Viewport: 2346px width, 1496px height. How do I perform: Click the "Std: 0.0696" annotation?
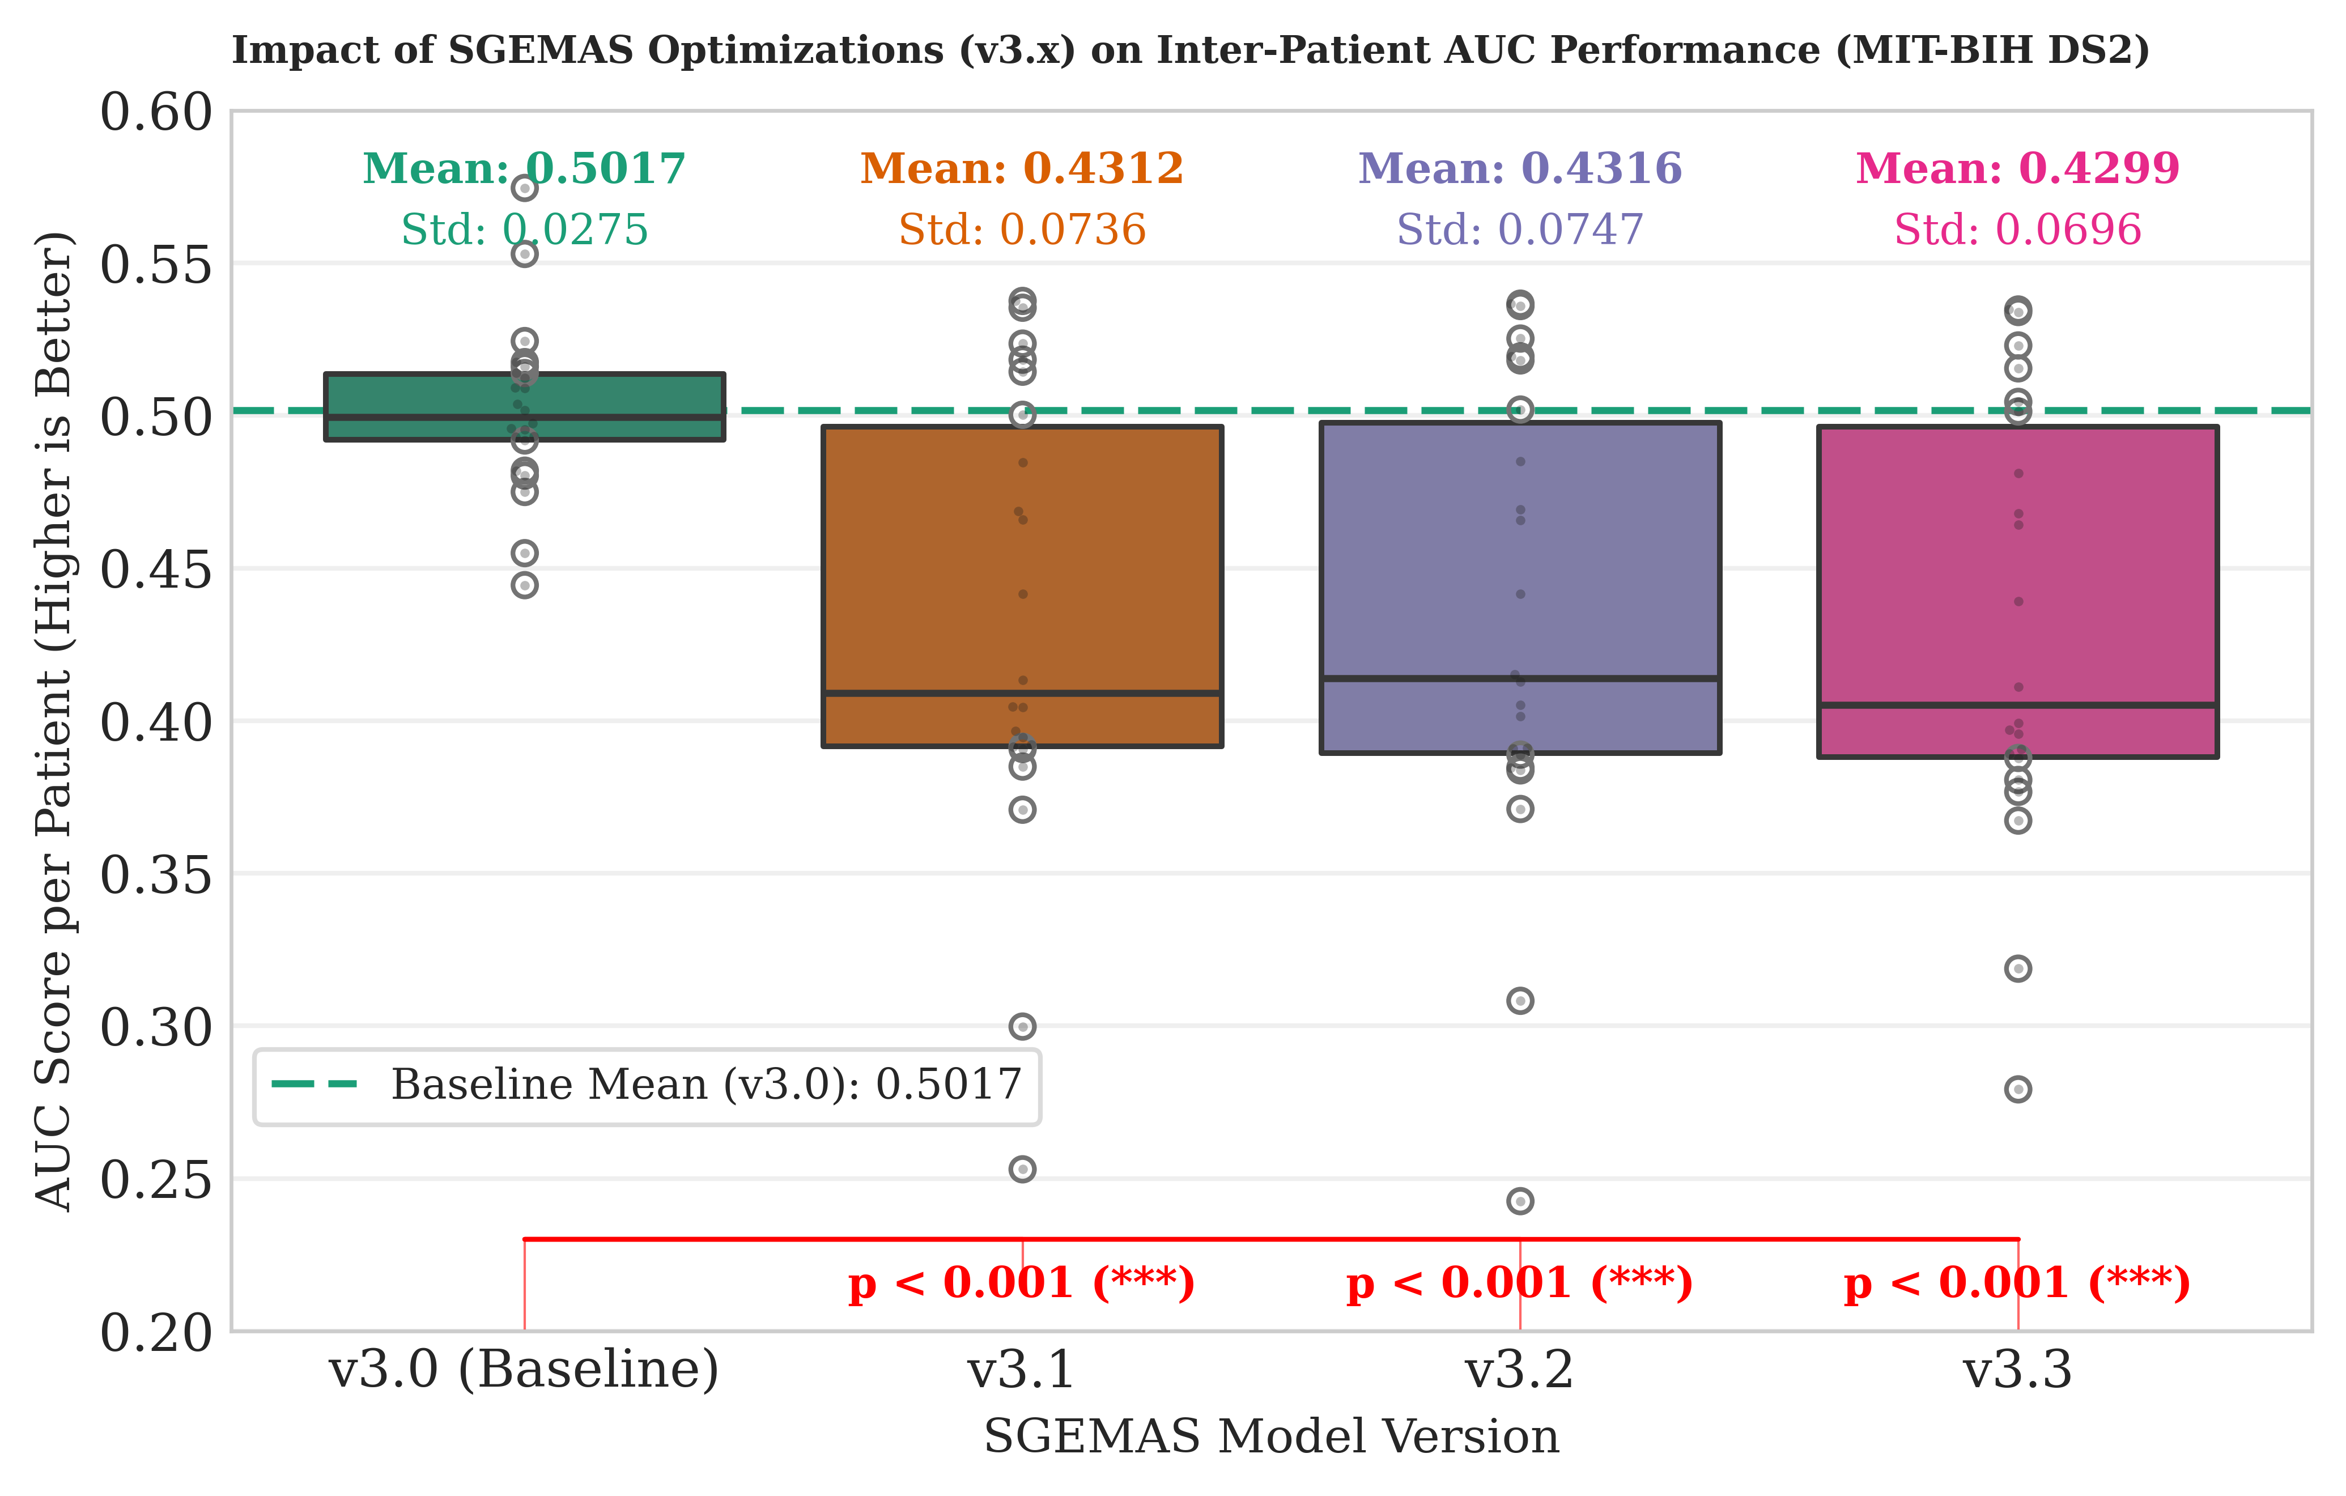2018,230
